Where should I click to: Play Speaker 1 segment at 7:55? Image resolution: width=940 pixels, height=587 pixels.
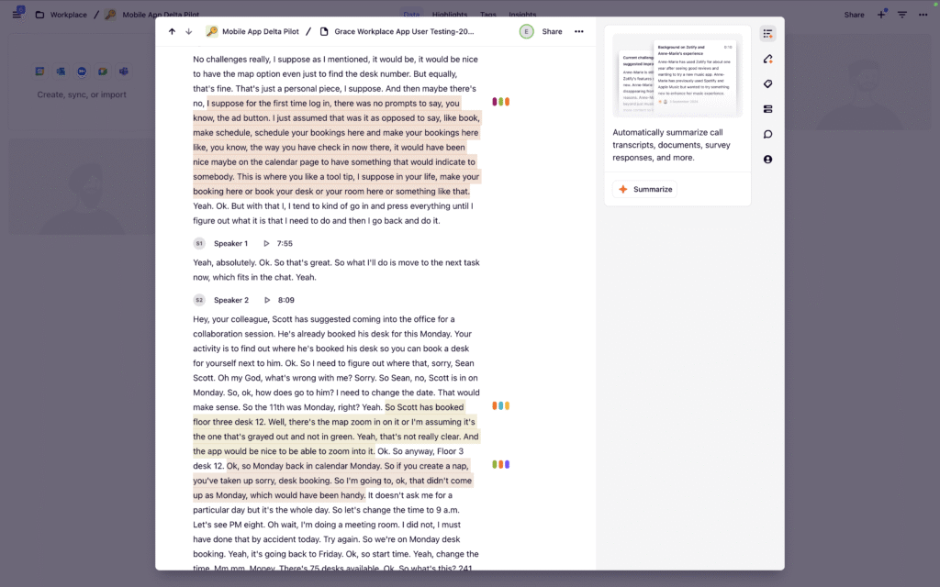[266, 243]
